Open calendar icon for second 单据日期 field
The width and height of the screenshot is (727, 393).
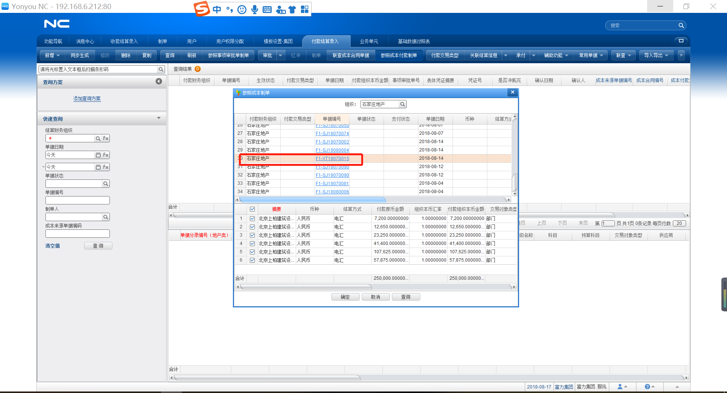click(x=98, y=167)
